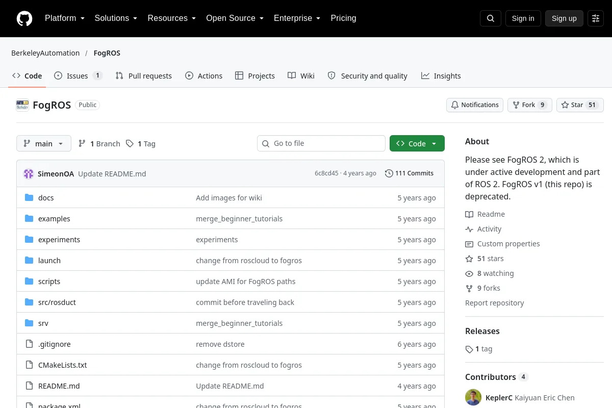Open the launch folder icon

[29, 261]
